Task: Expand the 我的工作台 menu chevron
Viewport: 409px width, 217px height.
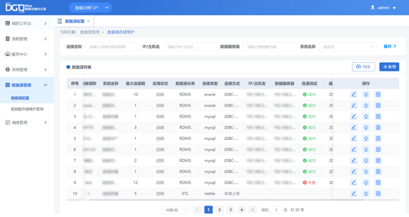Action: click(x=46, y=24)
